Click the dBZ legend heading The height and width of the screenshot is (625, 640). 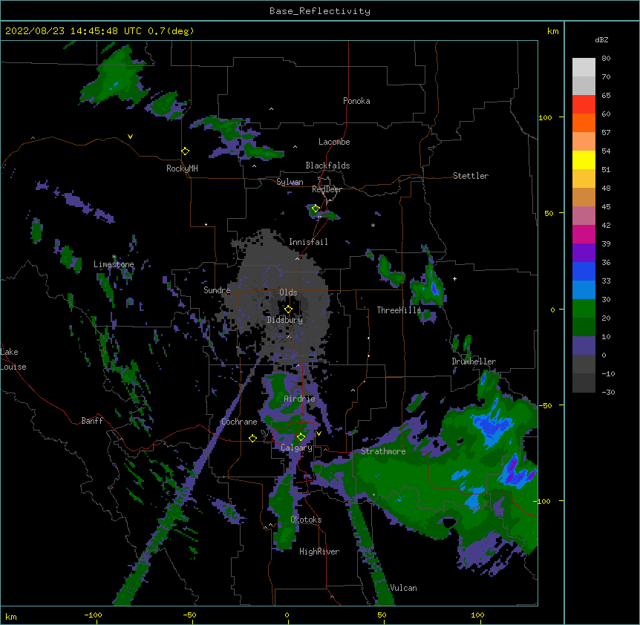pyautogui.click(x=601, y=40)
